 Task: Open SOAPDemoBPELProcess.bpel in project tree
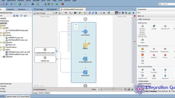(18, 30)
